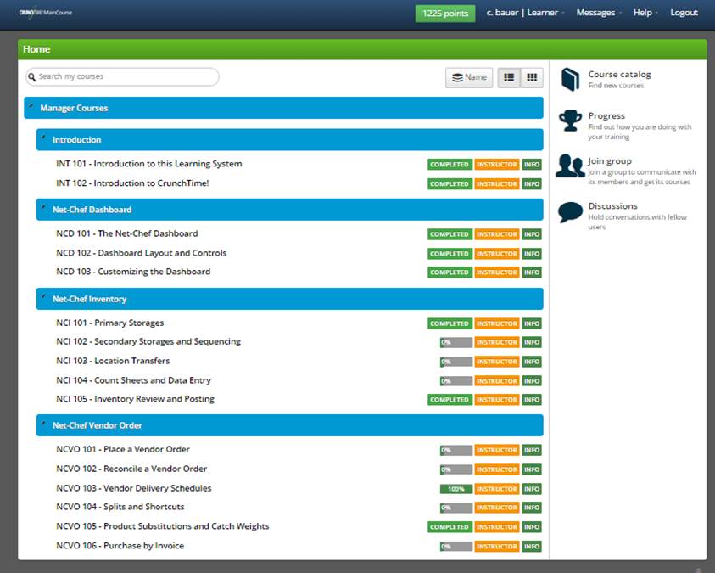The height and width of the screenshot is (573, 715).
Task: Collapse the Net-Chef Vendor Order section
Action: tap(44, 424)
